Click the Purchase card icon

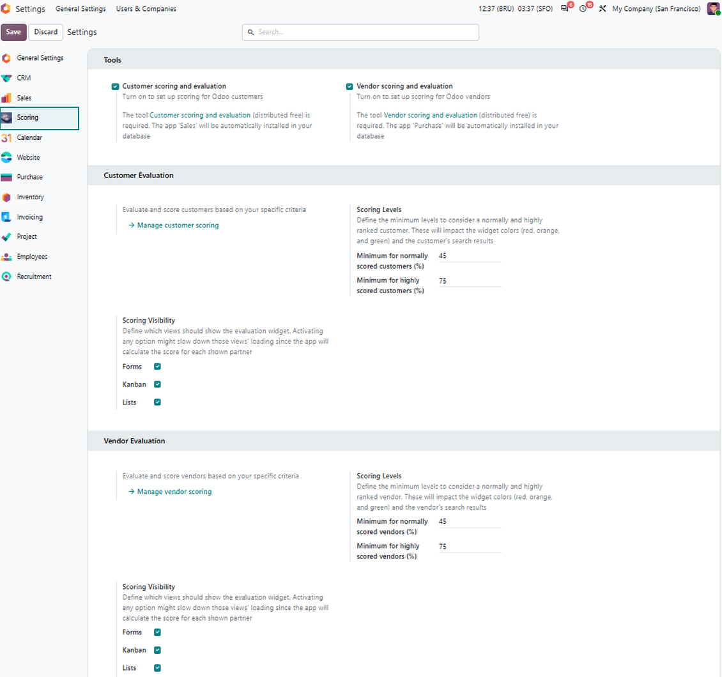pos(6,177)
